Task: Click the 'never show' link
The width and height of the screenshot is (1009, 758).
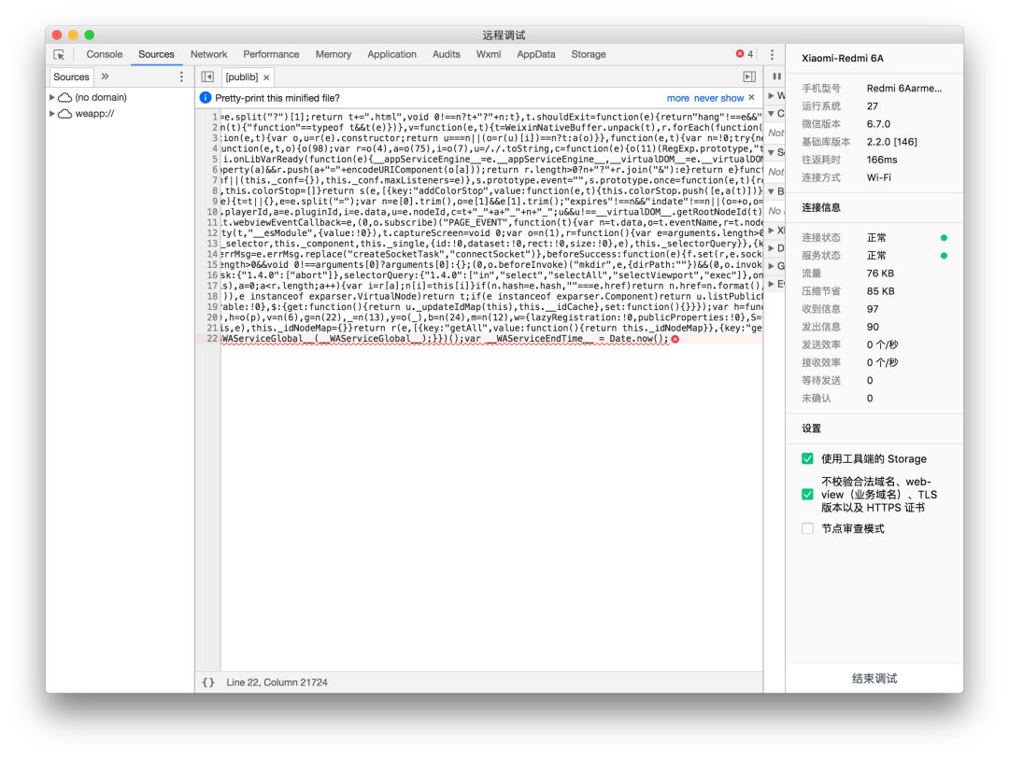Action: tap(718, 98)
